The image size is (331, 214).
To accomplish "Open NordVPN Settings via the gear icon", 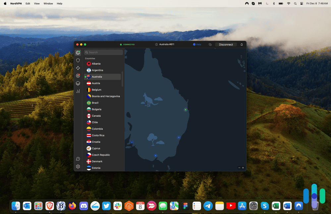I will click(x=78, y=166).
